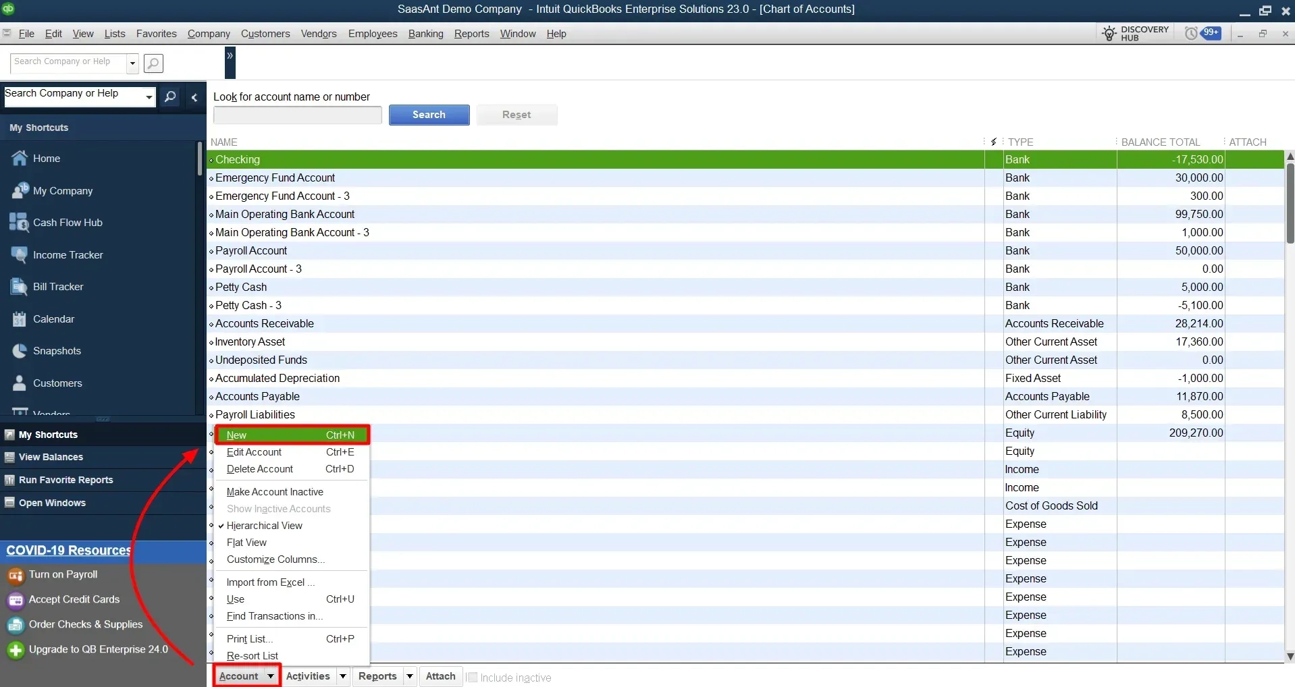
Task: Click the Order Checks & Supplies icon
Action: point(16,625)
